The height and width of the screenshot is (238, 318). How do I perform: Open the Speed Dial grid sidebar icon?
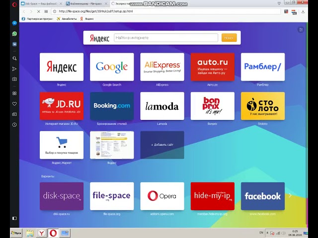[14, 93]
